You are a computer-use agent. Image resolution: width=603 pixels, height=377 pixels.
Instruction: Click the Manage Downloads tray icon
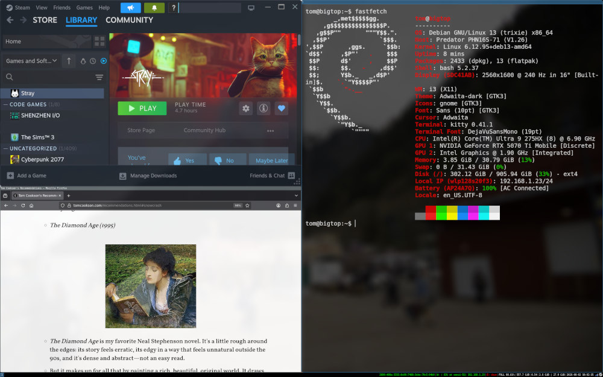tap(122, 176)
